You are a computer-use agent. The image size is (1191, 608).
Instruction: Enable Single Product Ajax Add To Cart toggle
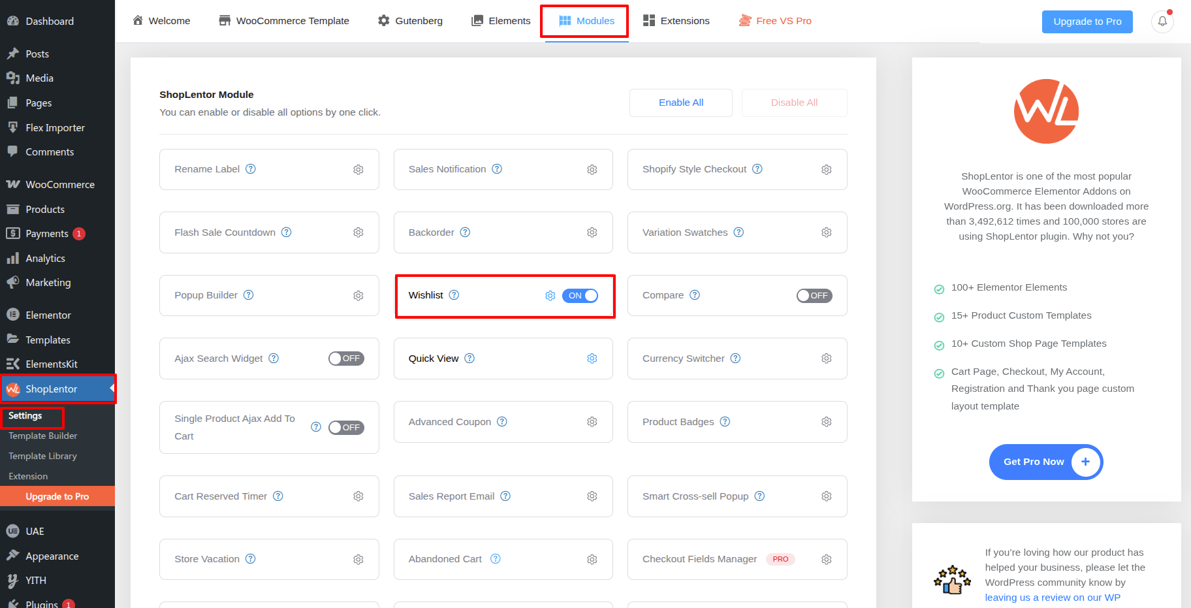346,428
